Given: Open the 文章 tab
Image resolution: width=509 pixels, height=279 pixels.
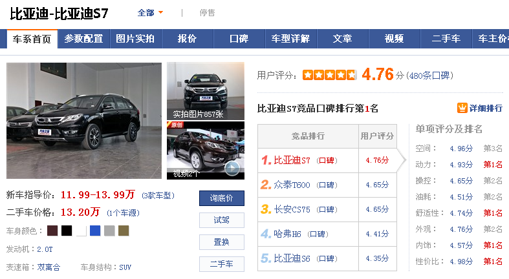Looking at the screenshot, I should [x=343, y=39].
